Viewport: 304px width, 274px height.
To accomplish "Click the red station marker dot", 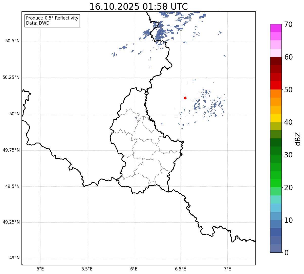I will pyautogui.click(x=185, y=98).
